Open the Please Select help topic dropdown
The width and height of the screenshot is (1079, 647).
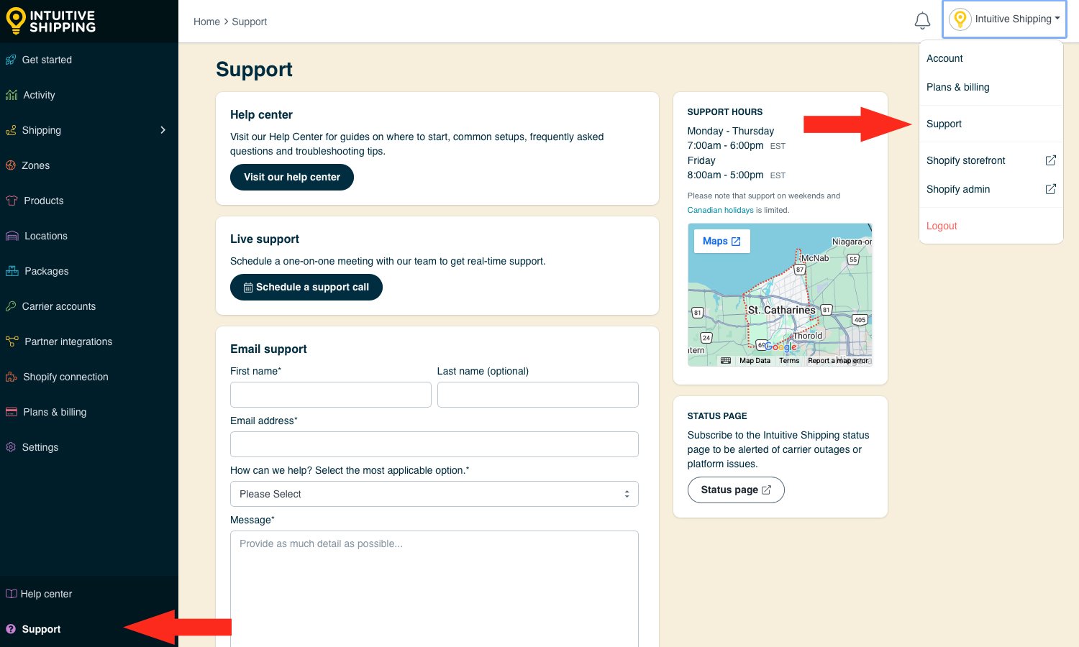tap(434, 494)
